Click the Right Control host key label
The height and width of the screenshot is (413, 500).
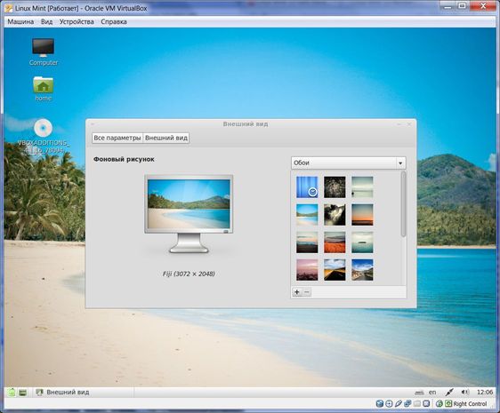click(471, 404)
